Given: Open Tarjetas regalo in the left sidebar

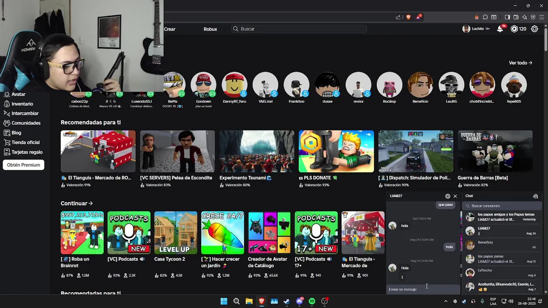Looking at the screenshot, I should [23, 152].
